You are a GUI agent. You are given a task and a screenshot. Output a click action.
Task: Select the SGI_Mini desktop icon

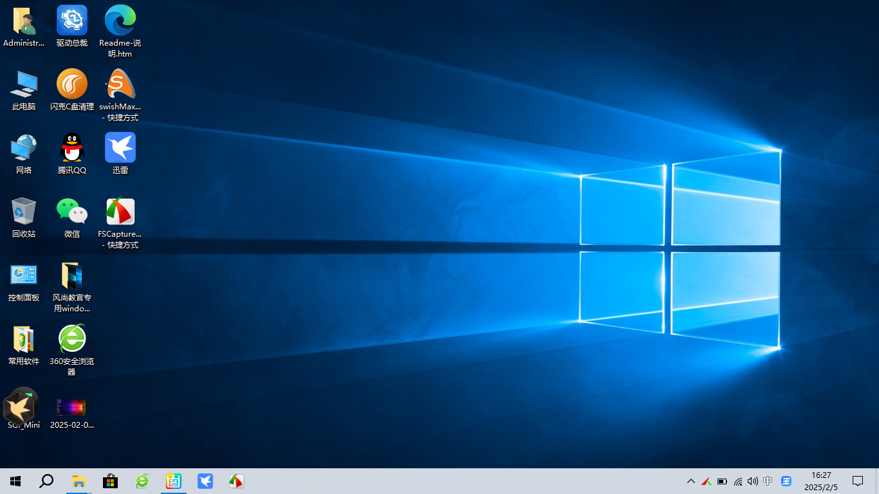(x=24, y=408)
